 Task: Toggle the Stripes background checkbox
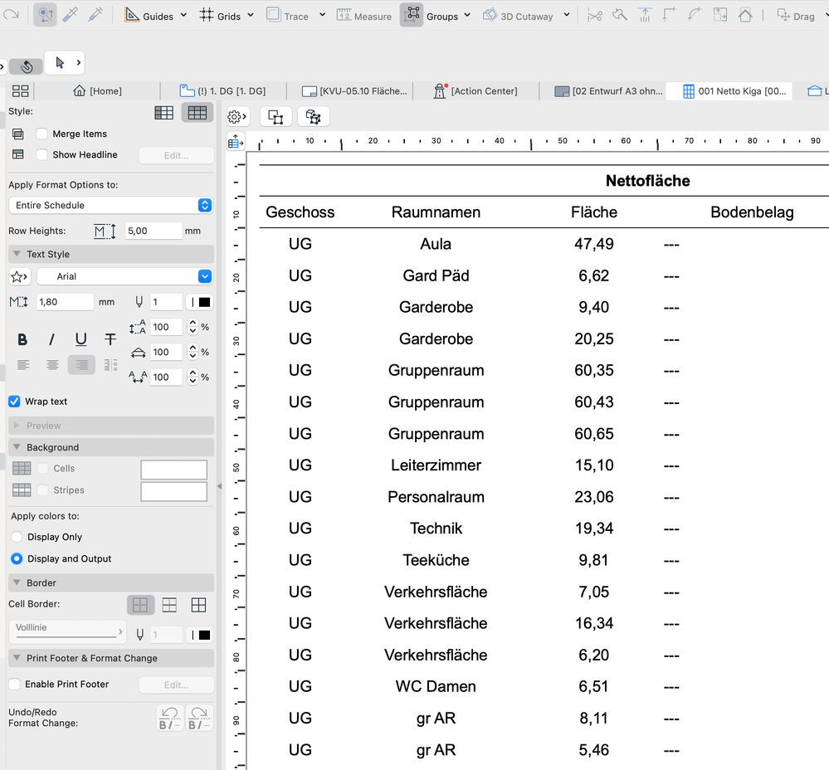(x=43, y=490)
